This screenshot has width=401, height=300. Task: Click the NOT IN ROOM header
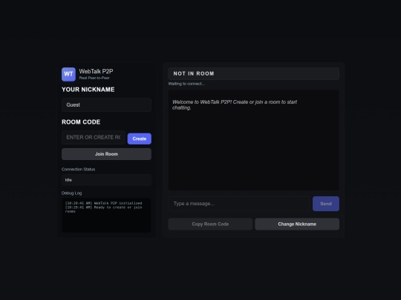pyautogui.click(x=254, y=74)
